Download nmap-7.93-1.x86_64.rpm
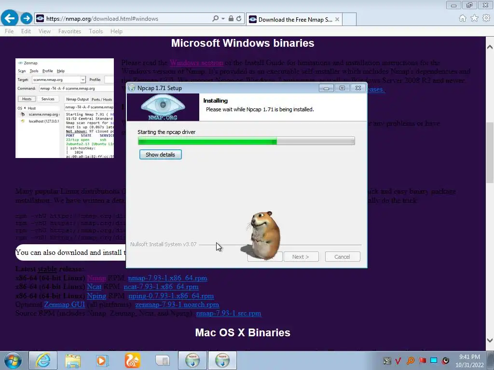The height and width of the screenshot is (370, 494). (x=167, y=278)
